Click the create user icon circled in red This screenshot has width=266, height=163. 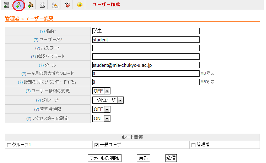(x=18, y=5)
